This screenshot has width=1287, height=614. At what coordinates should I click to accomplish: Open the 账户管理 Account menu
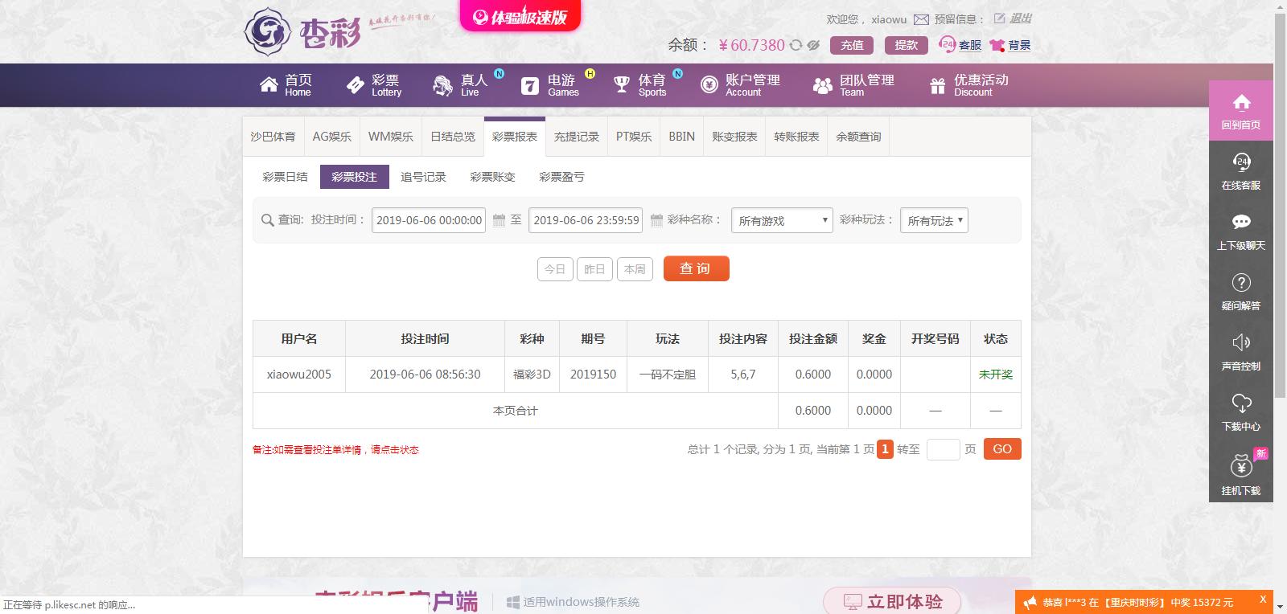740,84
